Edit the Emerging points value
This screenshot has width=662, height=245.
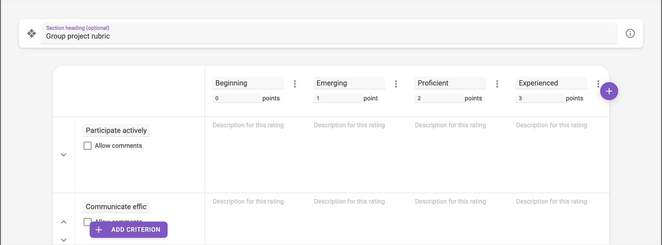[338, 98]
